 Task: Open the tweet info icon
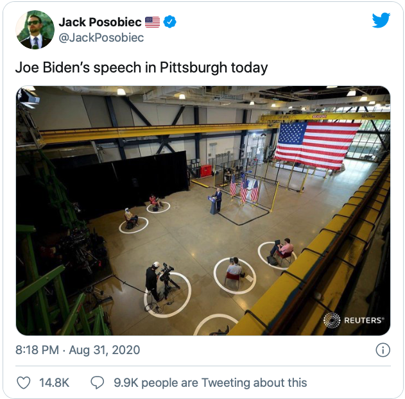click(382, 350)
